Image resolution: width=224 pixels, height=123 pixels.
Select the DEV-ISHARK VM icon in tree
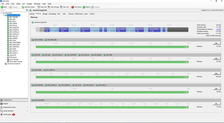8,17
